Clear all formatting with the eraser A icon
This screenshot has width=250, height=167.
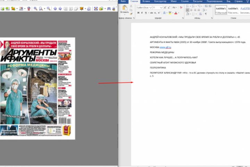pyautogui.click(x=181, y=8)
